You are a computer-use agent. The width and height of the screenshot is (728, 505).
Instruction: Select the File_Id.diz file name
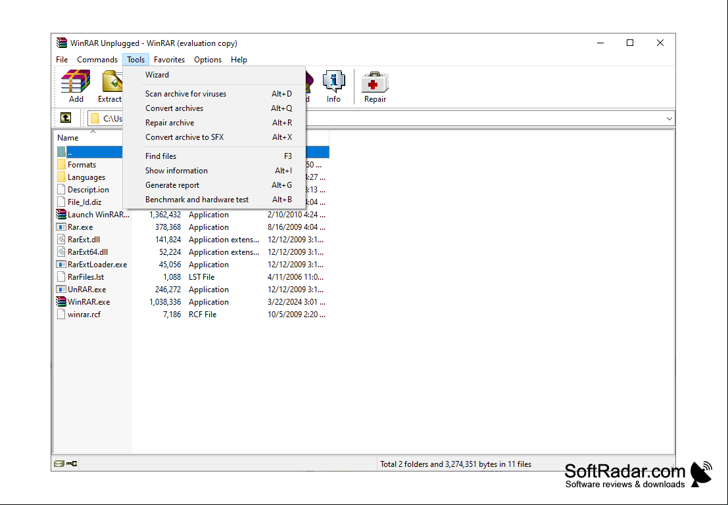point(84,202)
